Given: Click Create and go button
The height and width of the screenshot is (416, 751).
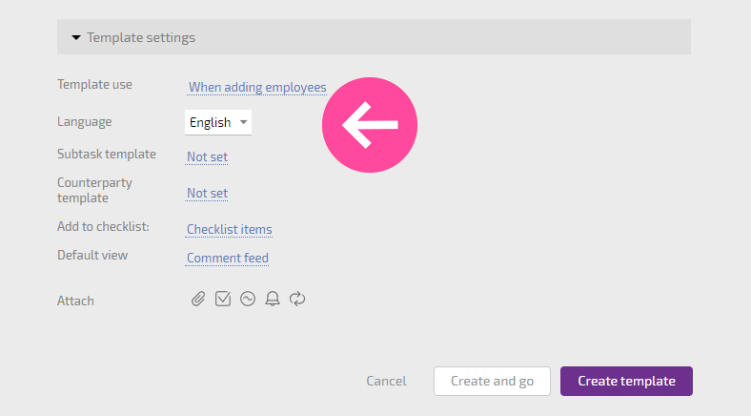Looking at the screenshot, I should [492, 381].
